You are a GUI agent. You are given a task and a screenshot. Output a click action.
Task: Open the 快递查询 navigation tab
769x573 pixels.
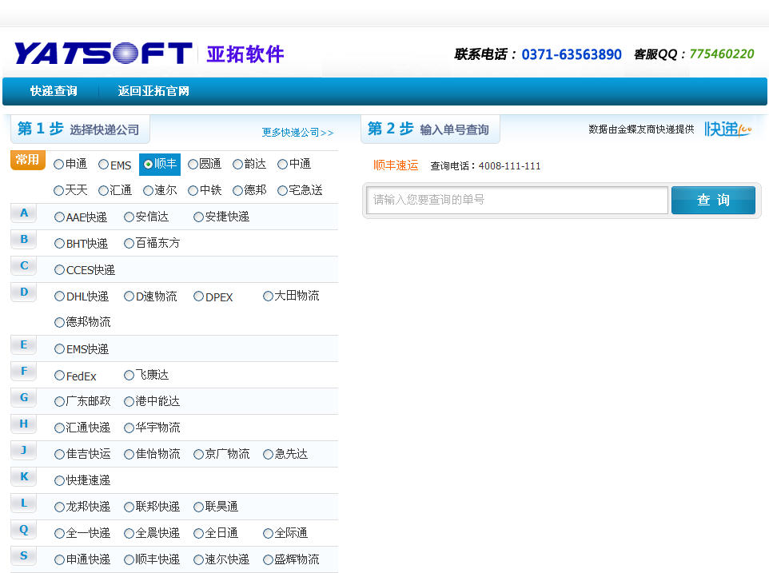coord(54,91)
